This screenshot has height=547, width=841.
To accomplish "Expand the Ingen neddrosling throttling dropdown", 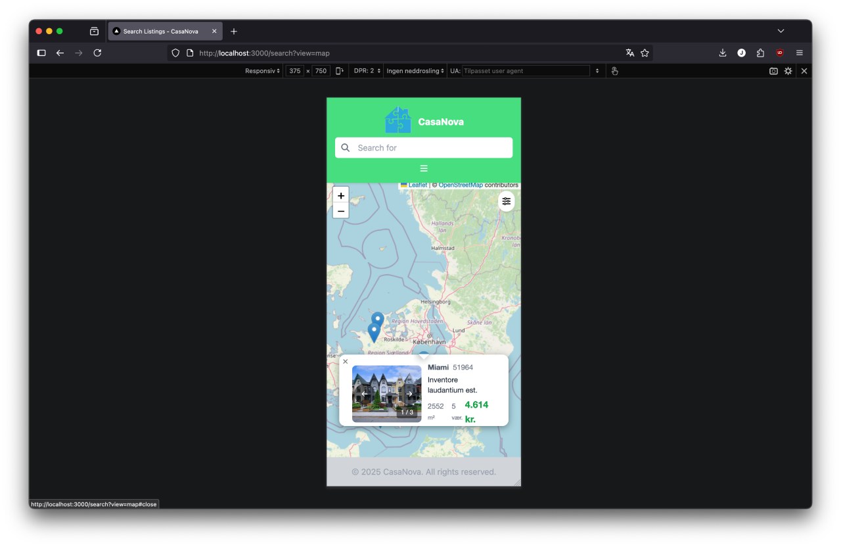I will (415, 71).
